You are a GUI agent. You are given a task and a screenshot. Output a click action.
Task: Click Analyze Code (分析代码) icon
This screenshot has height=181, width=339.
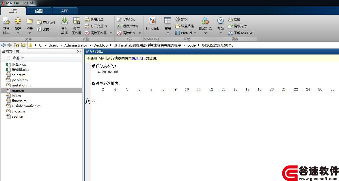coord(119,19)
